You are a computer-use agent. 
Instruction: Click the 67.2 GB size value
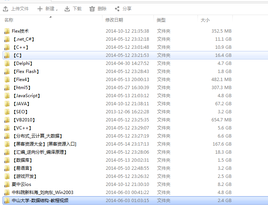[223, 104]
